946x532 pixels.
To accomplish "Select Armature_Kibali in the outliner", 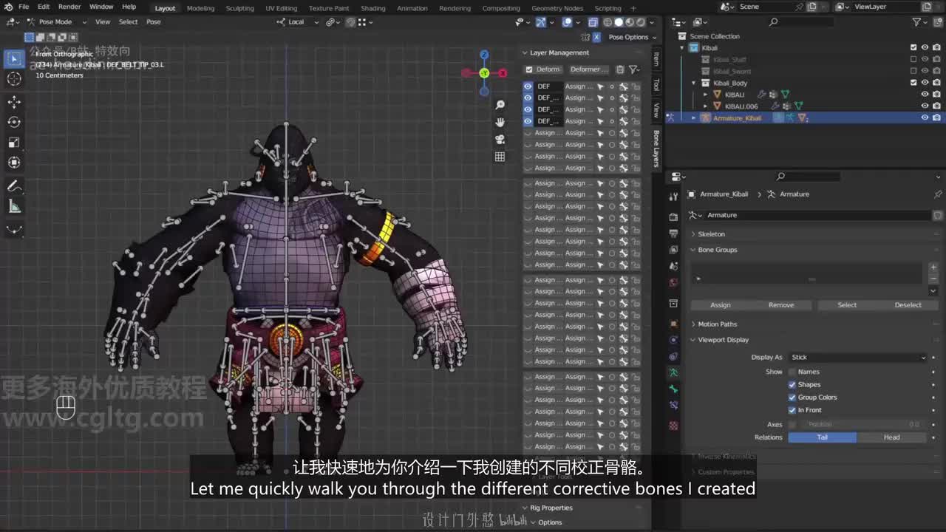I will [x=737, y=118].
